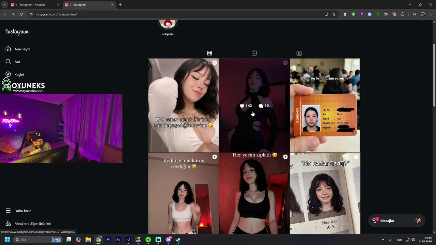Click the blue magnifier extension icon
Viewport: 436px width, 245px height.
[x=370, y=14]
